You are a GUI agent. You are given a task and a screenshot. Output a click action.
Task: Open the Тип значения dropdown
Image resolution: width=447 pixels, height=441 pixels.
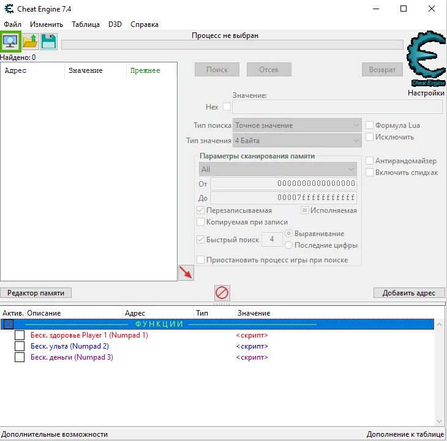click(x=297, y=141)
